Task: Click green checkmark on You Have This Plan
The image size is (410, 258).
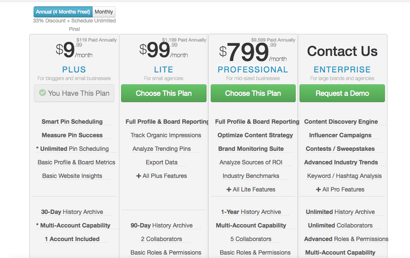Action: tap(42, 93)
